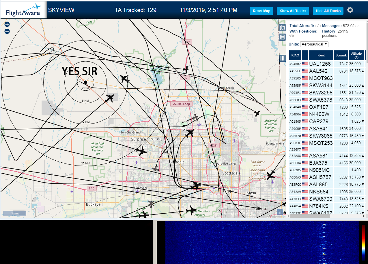
Task: Select aircraft over Salt River Indian Community
Action: coord(271,175)
